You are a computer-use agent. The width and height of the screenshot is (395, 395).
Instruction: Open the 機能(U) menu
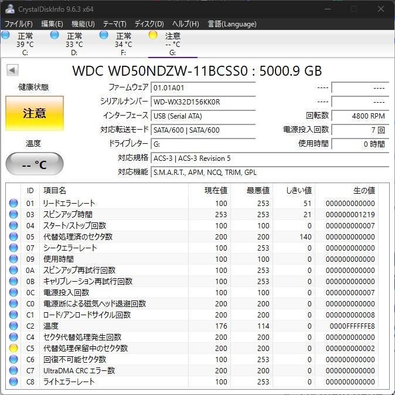pos(83,24)
